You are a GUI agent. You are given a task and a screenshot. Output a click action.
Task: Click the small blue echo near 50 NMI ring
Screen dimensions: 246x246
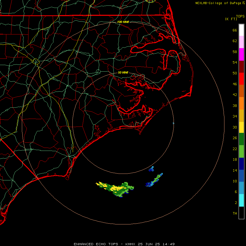(151, 169)
